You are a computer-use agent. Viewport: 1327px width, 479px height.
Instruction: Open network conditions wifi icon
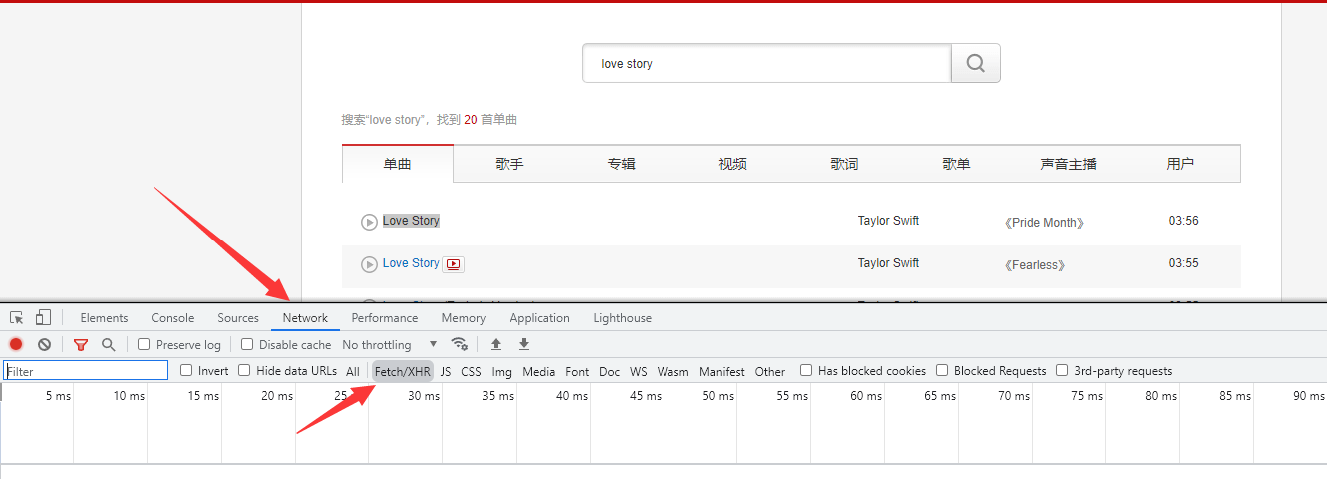pyautogui.click(x=460, y=344)
